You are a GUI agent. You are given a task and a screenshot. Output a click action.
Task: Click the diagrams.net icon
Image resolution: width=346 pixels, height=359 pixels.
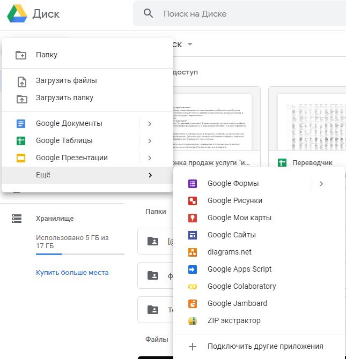point(193,252)
